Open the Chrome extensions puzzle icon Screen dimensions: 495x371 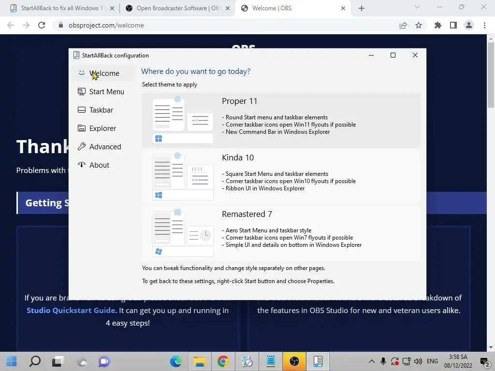click(x=438, y=25)
